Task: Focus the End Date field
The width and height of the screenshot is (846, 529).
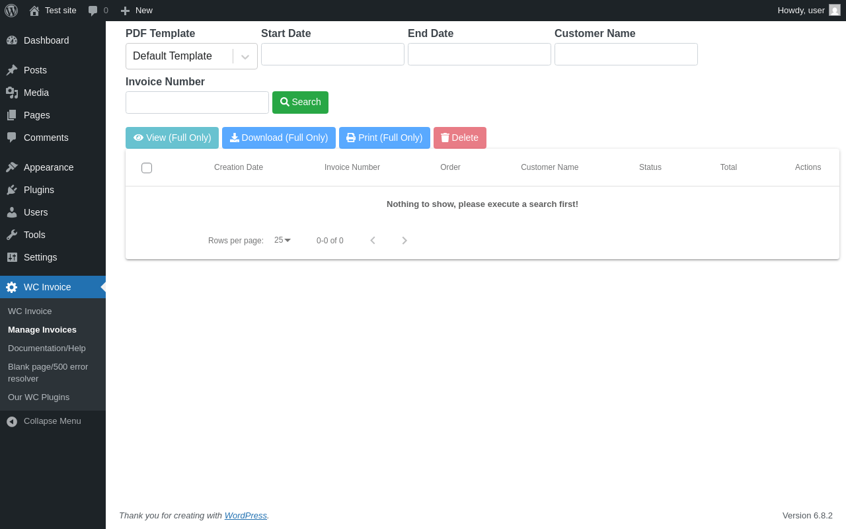Action: point(479,54)
